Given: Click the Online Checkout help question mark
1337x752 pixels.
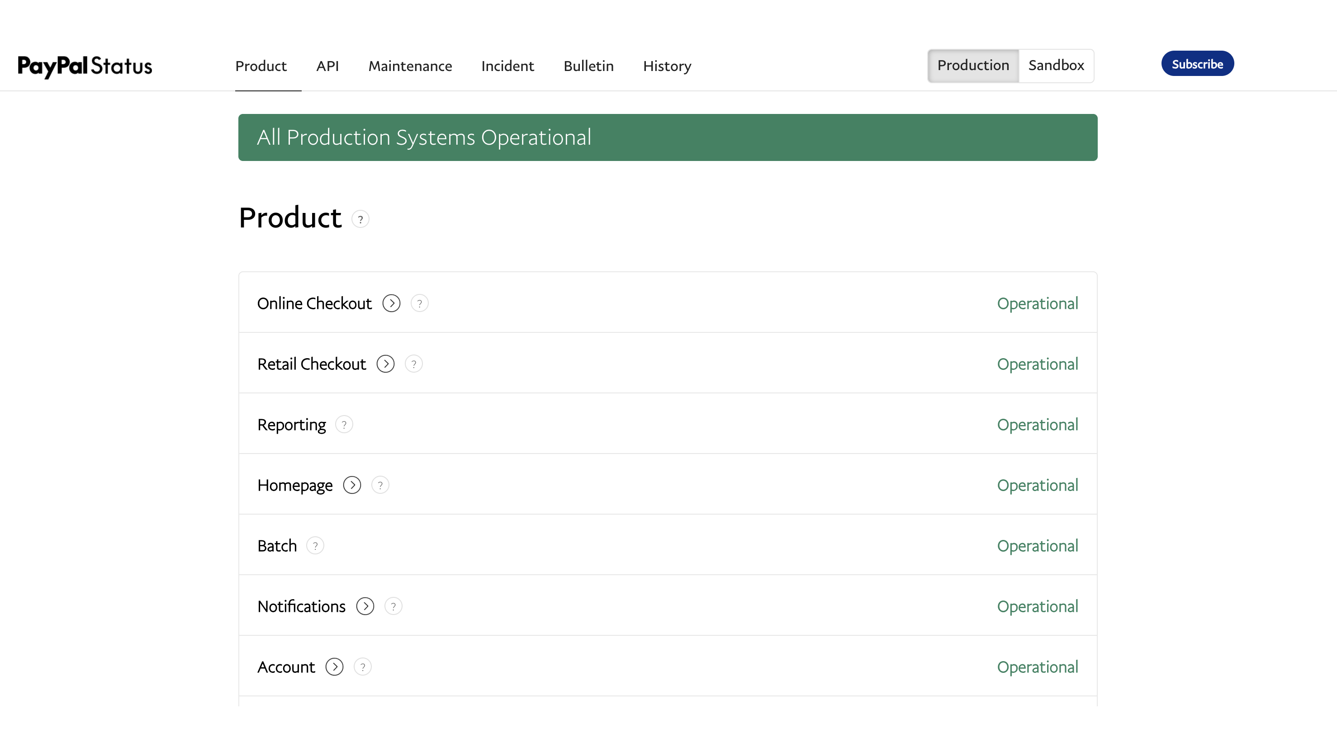Looking at the screenshot, I should tap(419, 303).
